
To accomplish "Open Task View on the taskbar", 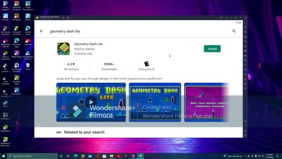I will tap(68, 156).
